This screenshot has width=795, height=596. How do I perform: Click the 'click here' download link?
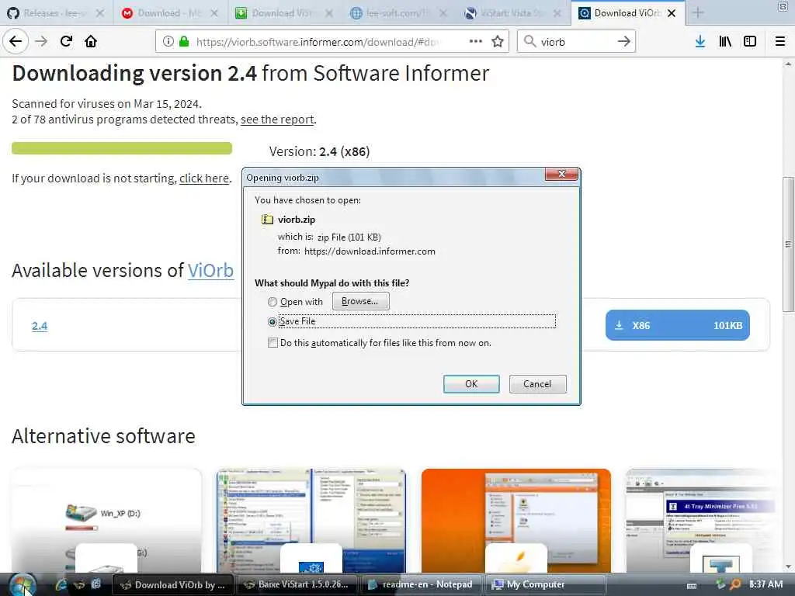[204, 178]
